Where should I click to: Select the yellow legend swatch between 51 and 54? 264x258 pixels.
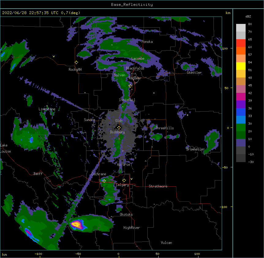[241, 66]
